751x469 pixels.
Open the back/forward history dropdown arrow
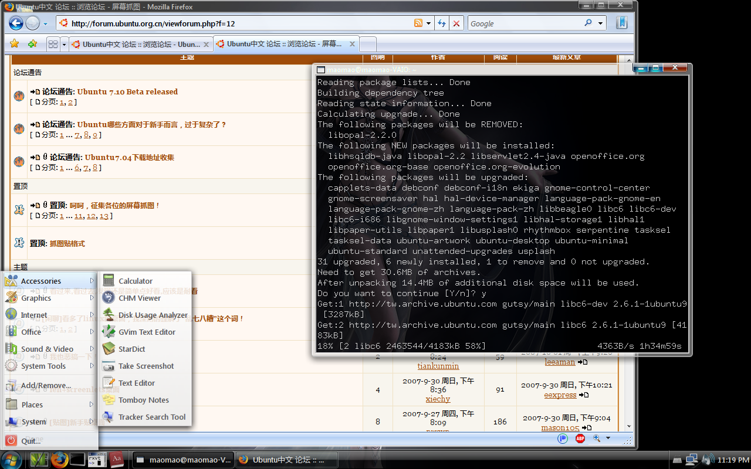tap(46, 23)
